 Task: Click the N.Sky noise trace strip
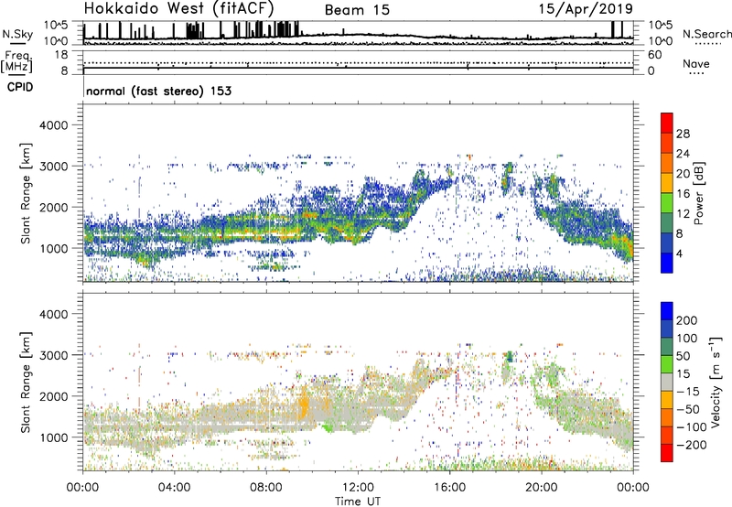358,33
